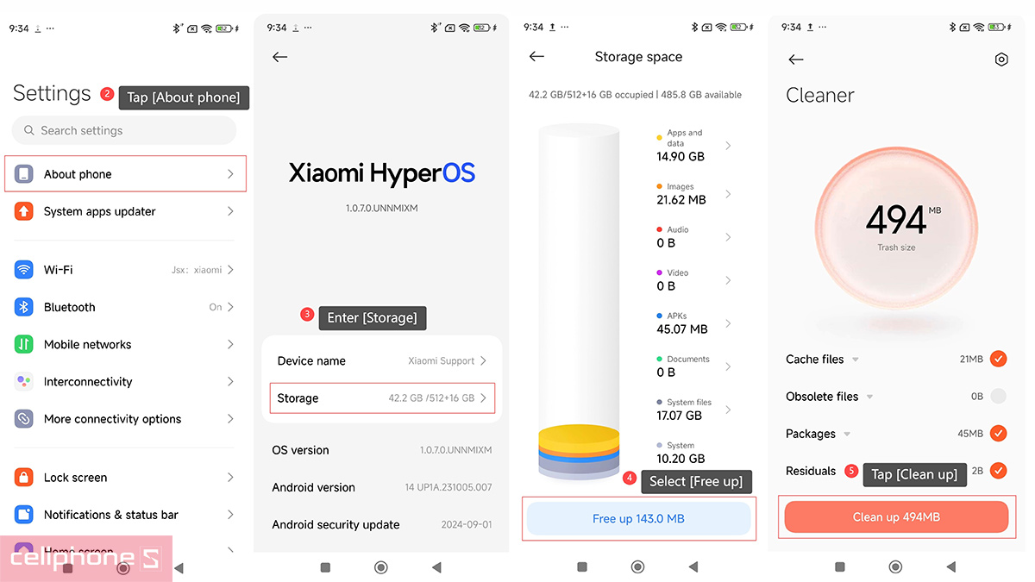Tap back triangle nav on HyperOS screen
1035x582 pixels.
click(436, 567)
